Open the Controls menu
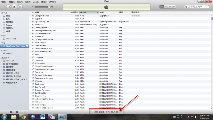 28,2
